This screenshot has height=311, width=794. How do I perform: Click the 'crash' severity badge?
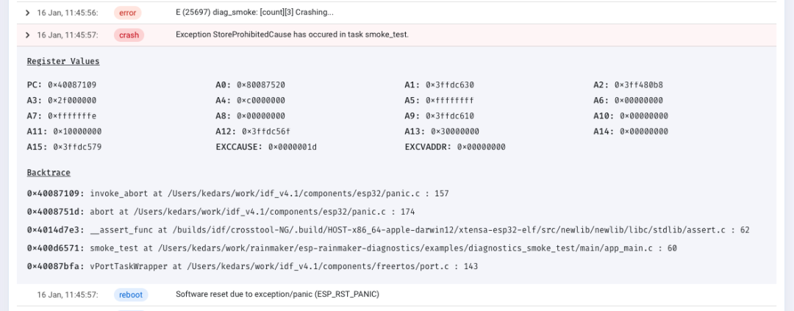(129, 35)
